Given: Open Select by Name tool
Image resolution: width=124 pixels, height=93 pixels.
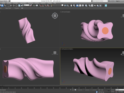Looking at the screenshot, I should point(5,5).
